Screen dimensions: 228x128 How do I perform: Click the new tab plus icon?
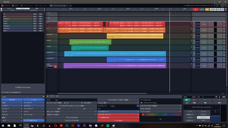70,6
